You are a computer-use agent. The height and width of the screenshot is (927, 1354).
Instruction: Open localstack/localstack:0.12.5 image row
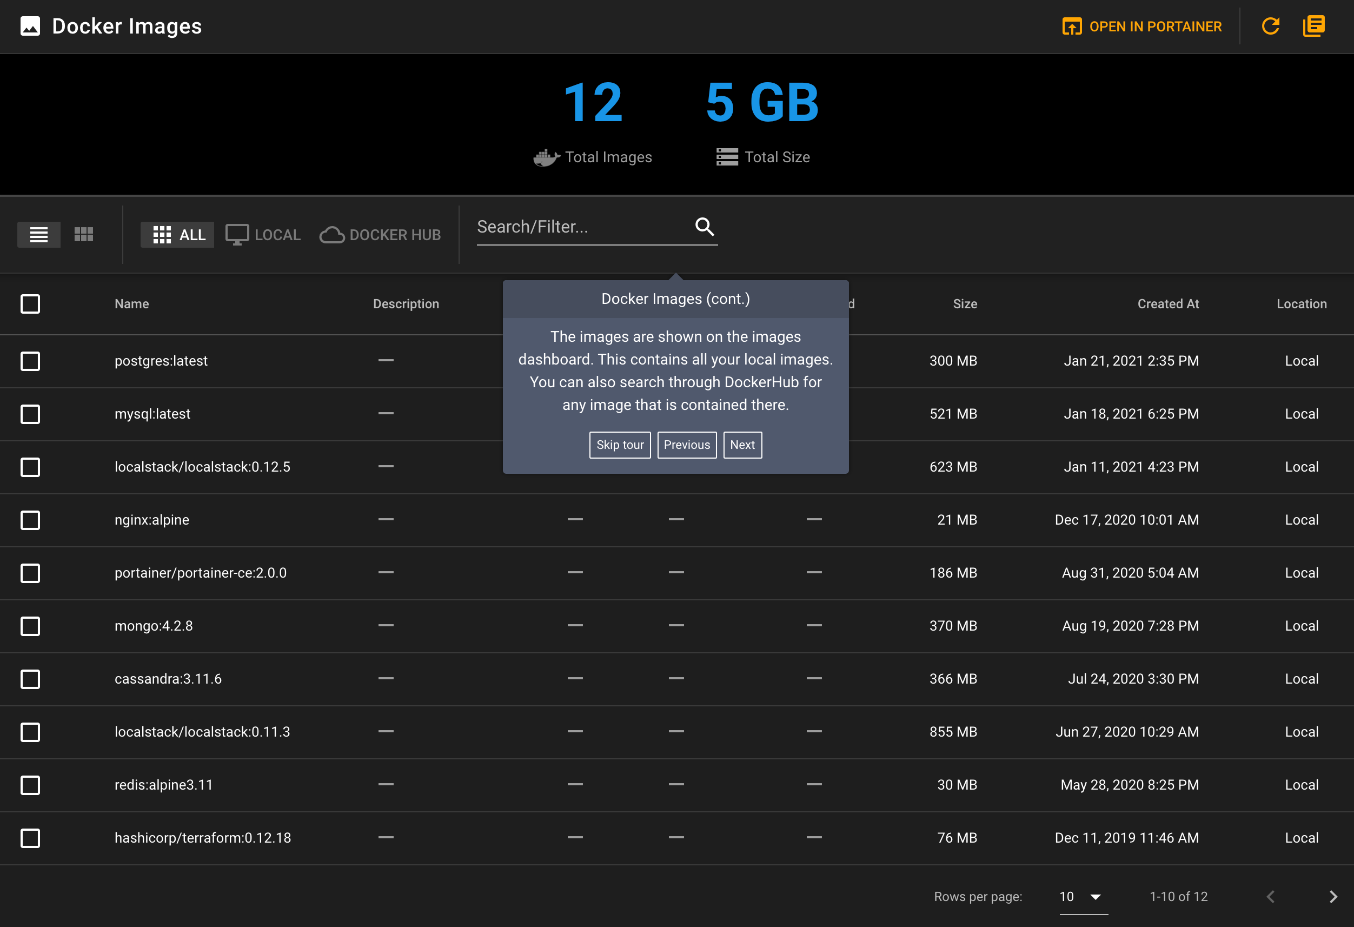point(202,467)
